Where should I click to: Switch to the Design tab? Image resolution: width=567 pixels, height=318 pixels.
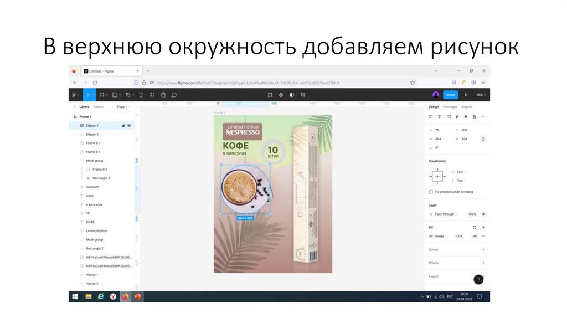[x=434, y=107]
